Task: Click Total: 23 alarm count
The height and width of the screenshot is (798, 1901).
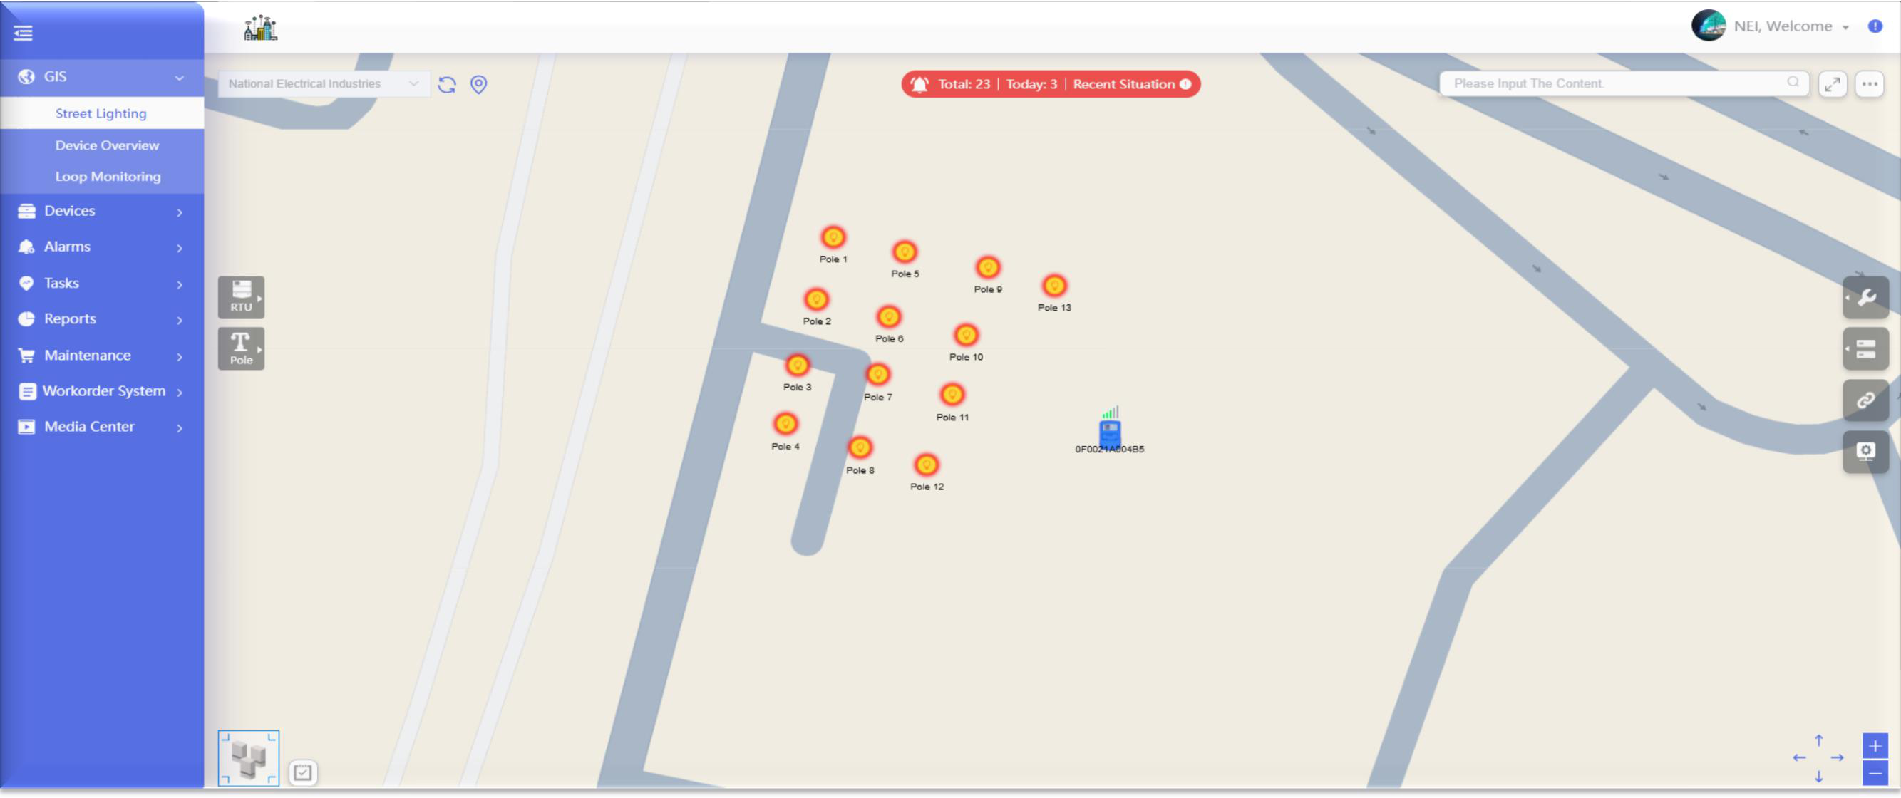Action: tap(964, 84)
